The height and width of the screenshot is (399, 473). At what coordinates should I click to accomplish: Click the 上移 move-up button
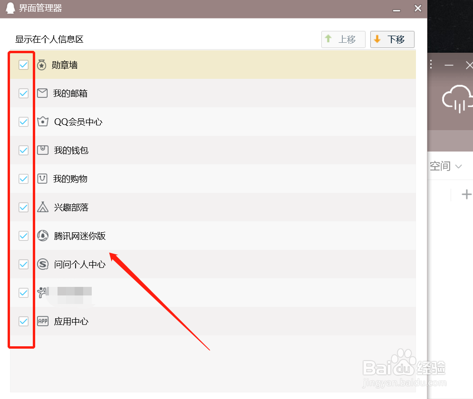[343, 39]
